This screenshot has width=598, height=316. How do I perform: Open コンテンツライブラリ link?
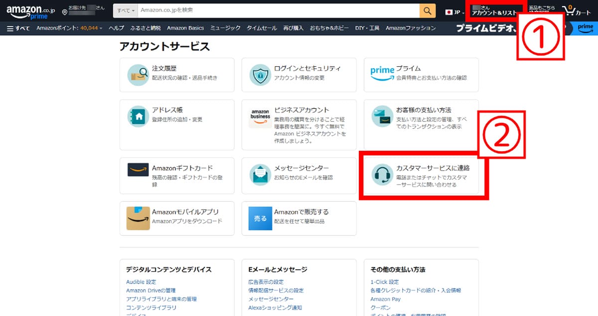pyautogui.click(x=151, y=308)
